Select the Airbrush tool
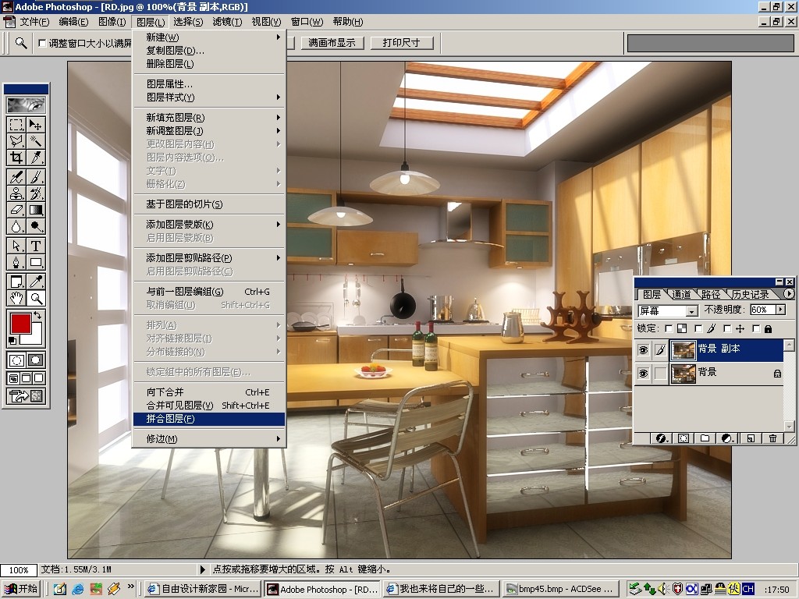Viewport: 799px width, 599px height. coord(16,177)
